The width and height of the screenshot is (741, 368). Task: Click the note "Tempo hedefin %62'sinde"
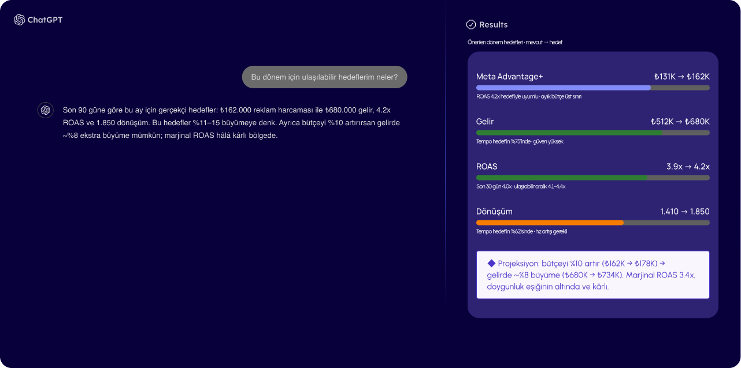tap(522, 231)
